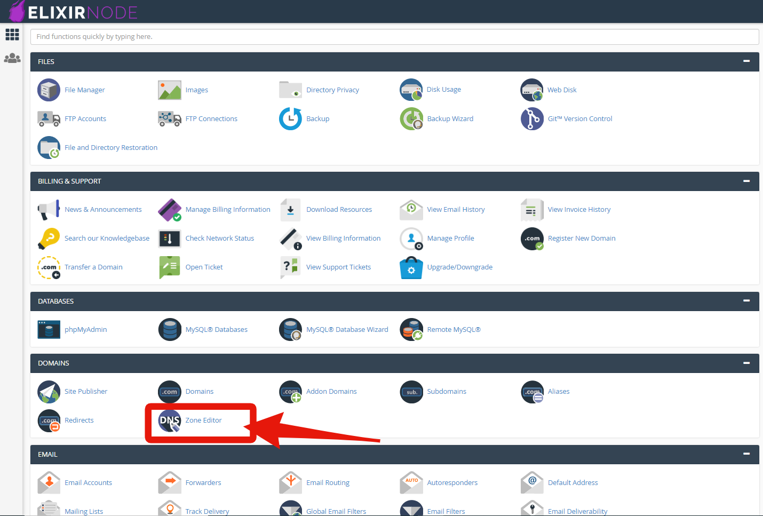Viewport: 763px width, 516px height.
Task: Open the View Email History icon
Action: point(411,210)
